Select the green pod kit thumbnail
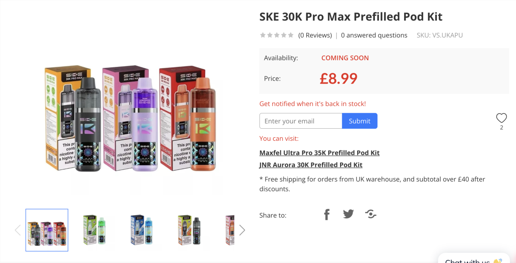 tap(94, 230)
